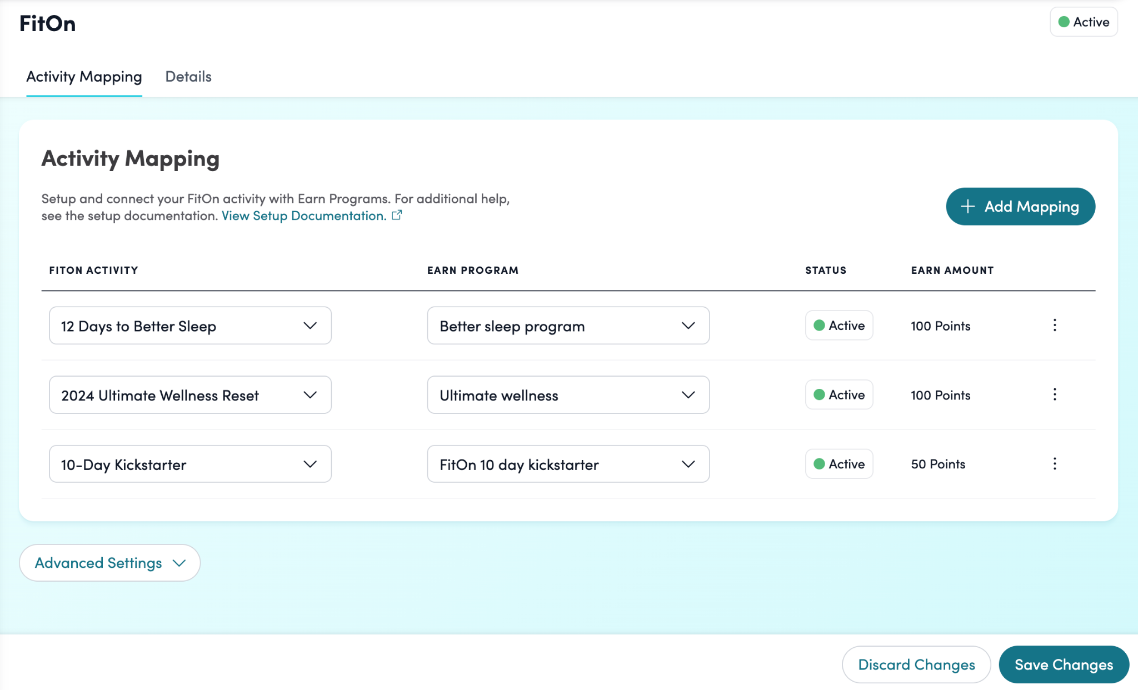Open kebab menu for 12 Days to Better Sleep row
Viewport: 1138px width, 690px height.
click(1054, 326)
